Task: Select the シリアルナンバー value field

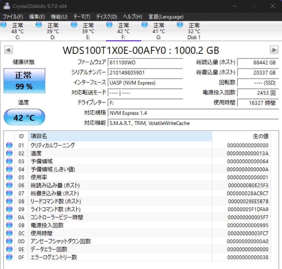Action: [145, 72]
